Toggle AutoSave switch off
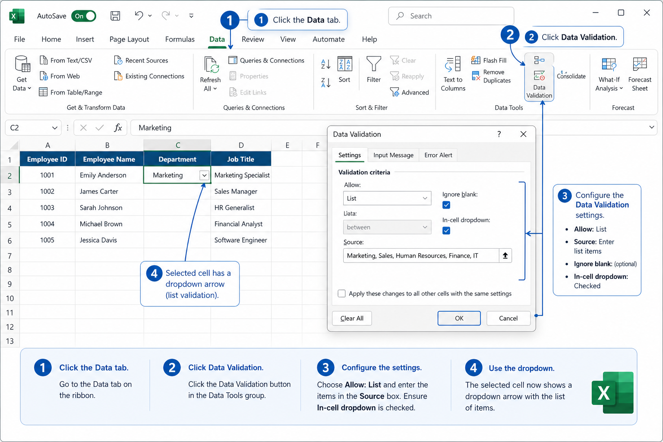The height and width of the screenshot is (442, 663). (x=84, y=16)
